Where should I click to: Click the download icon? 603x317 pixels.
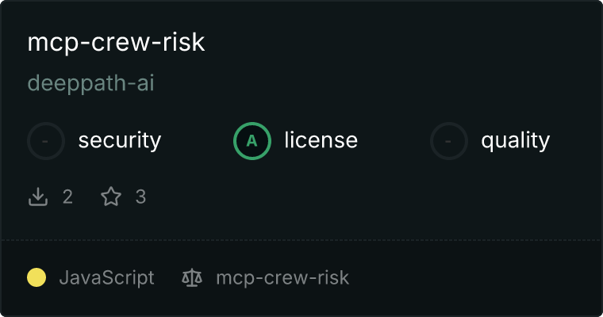(x=38, y=197)
